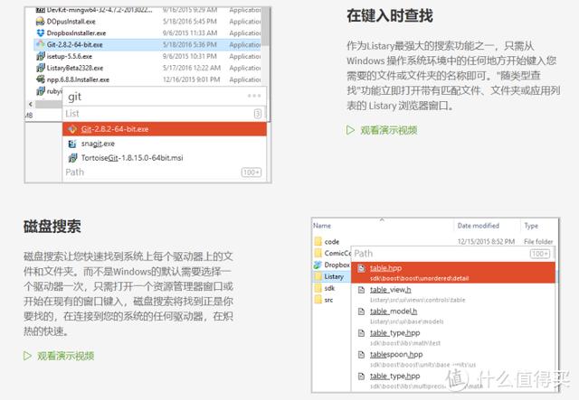Select the Git-2.8.2-64-bit.exe icon in search results
Screen dimensions: 579x400
pos(72,129)
